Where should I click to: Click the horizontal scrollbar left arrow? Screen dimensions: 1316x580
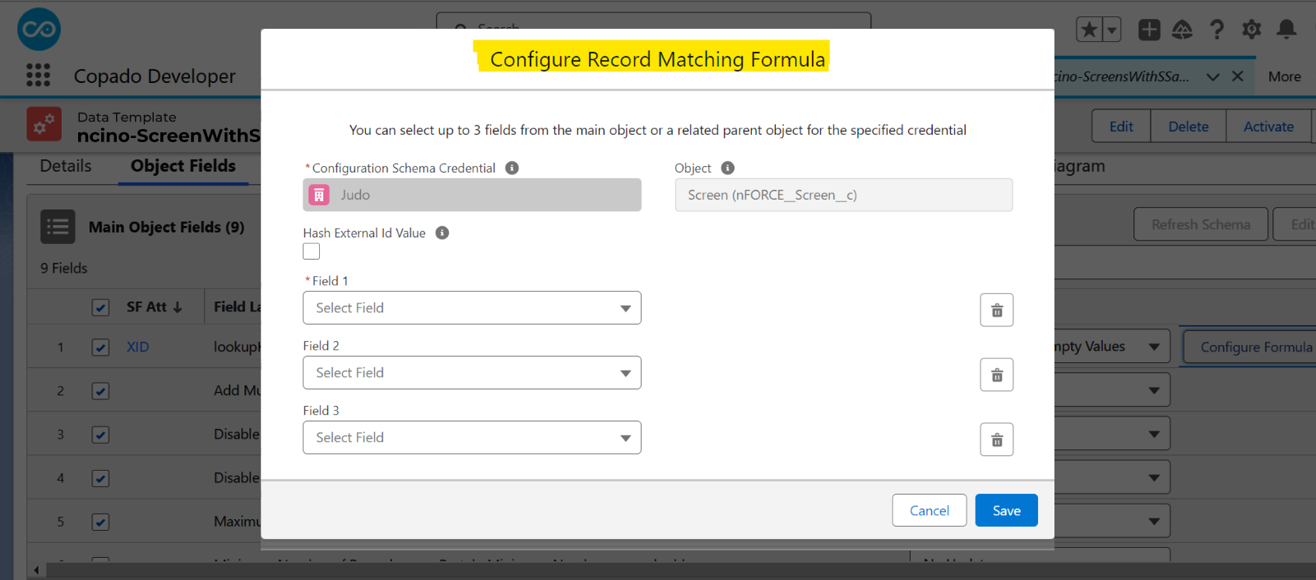(36, 569)
